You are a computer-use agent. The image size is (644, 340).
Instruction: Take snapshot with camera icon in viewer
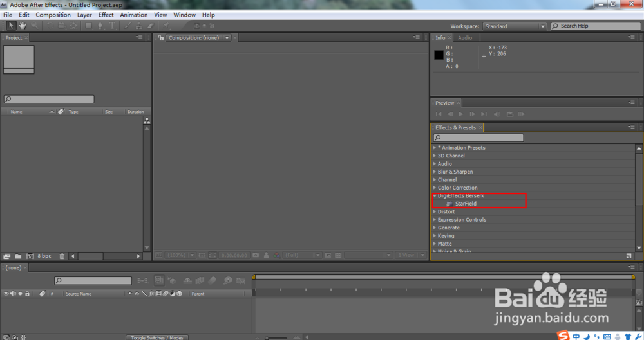(x=256, y=255)
